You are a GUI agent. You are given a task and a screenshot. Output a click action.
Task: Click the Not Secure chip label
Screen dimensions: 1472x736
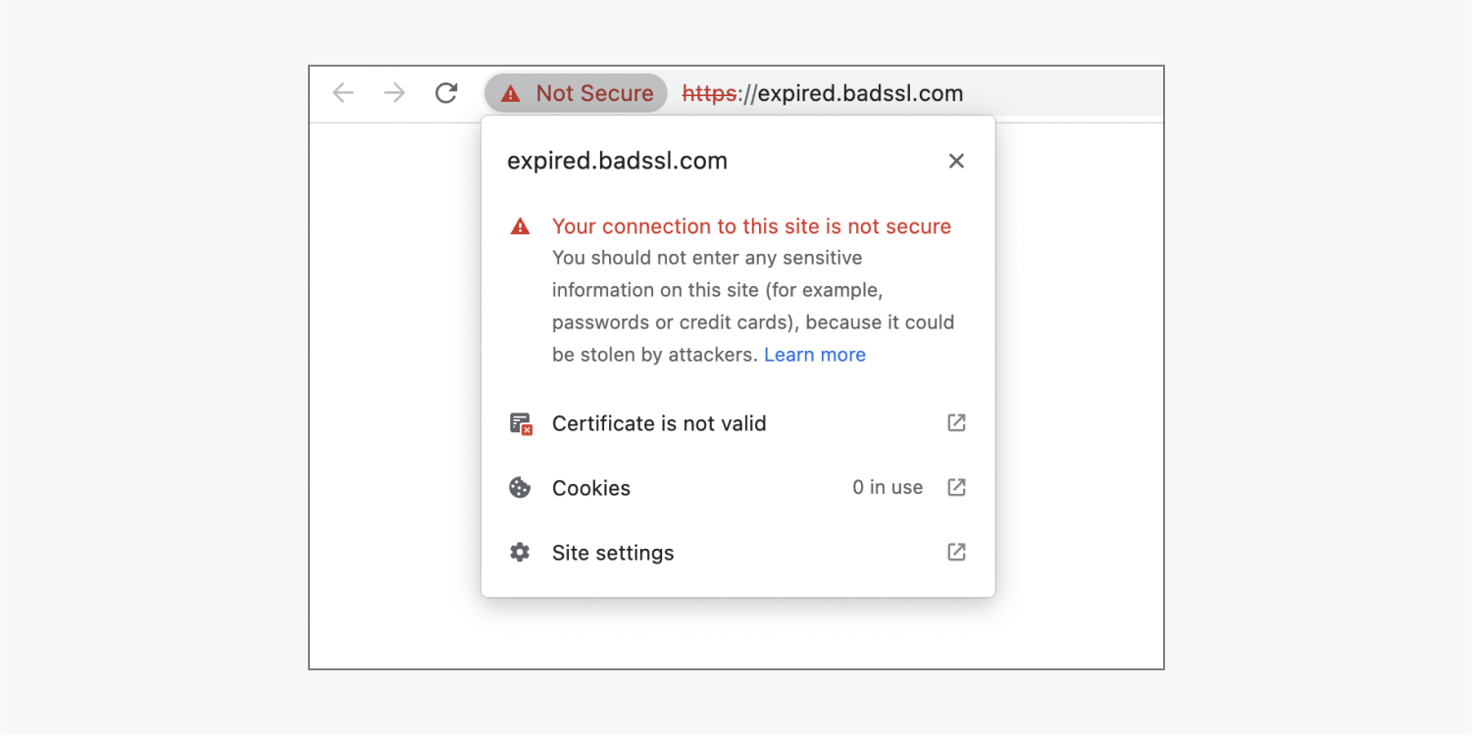point(594,93)
